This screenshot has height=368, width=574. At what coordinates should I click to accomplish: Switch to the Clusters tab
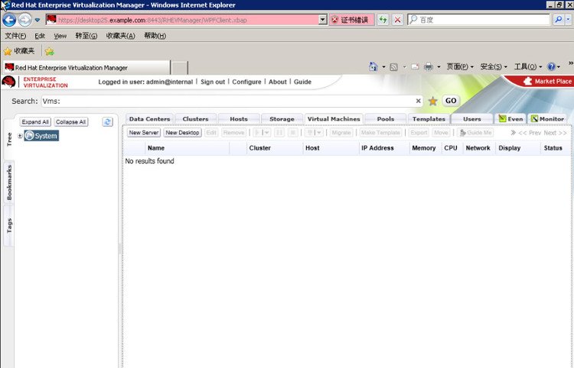point(195,119)
